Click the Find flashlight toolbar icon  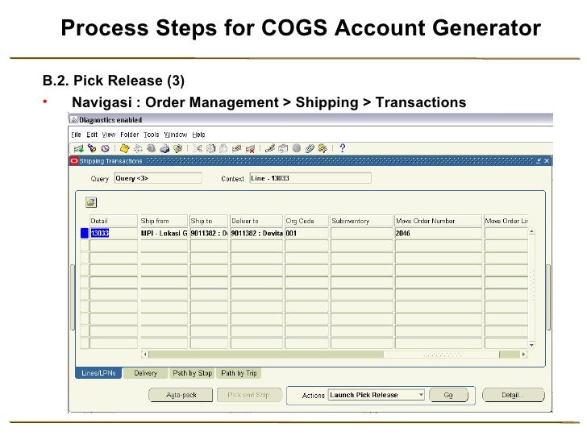pos(92,148)
